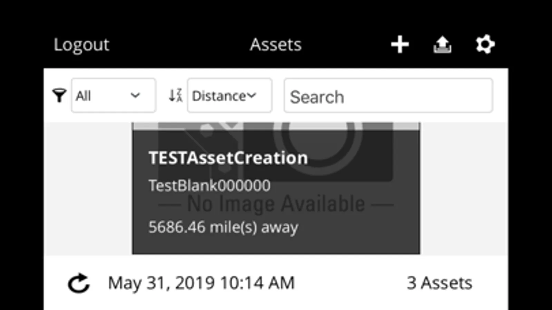Click the May 31, 2019 timestamp
The image size is (552, 310).
(x=201, y=283)
